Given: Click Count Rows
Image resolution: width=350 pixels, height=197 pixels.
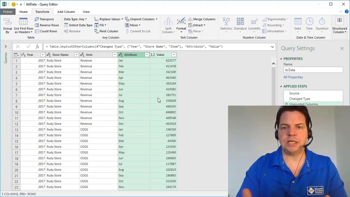Looking at the screenshot, I should coord(46,31).
